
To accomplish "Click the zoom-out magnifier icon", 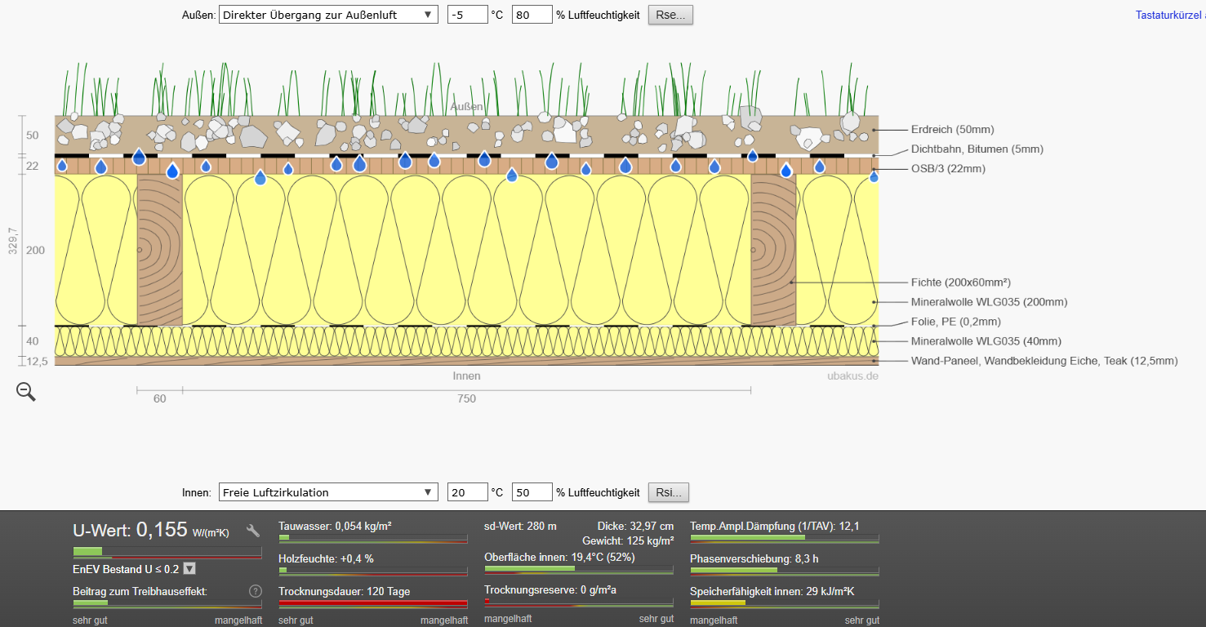I will 26,392.
